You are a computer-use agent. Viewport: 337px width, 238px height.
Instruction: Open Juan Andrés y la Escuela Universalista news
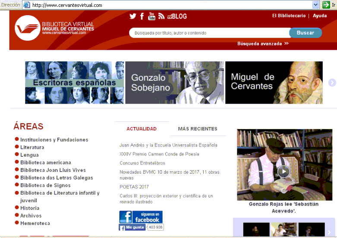[x=168, y=145]
